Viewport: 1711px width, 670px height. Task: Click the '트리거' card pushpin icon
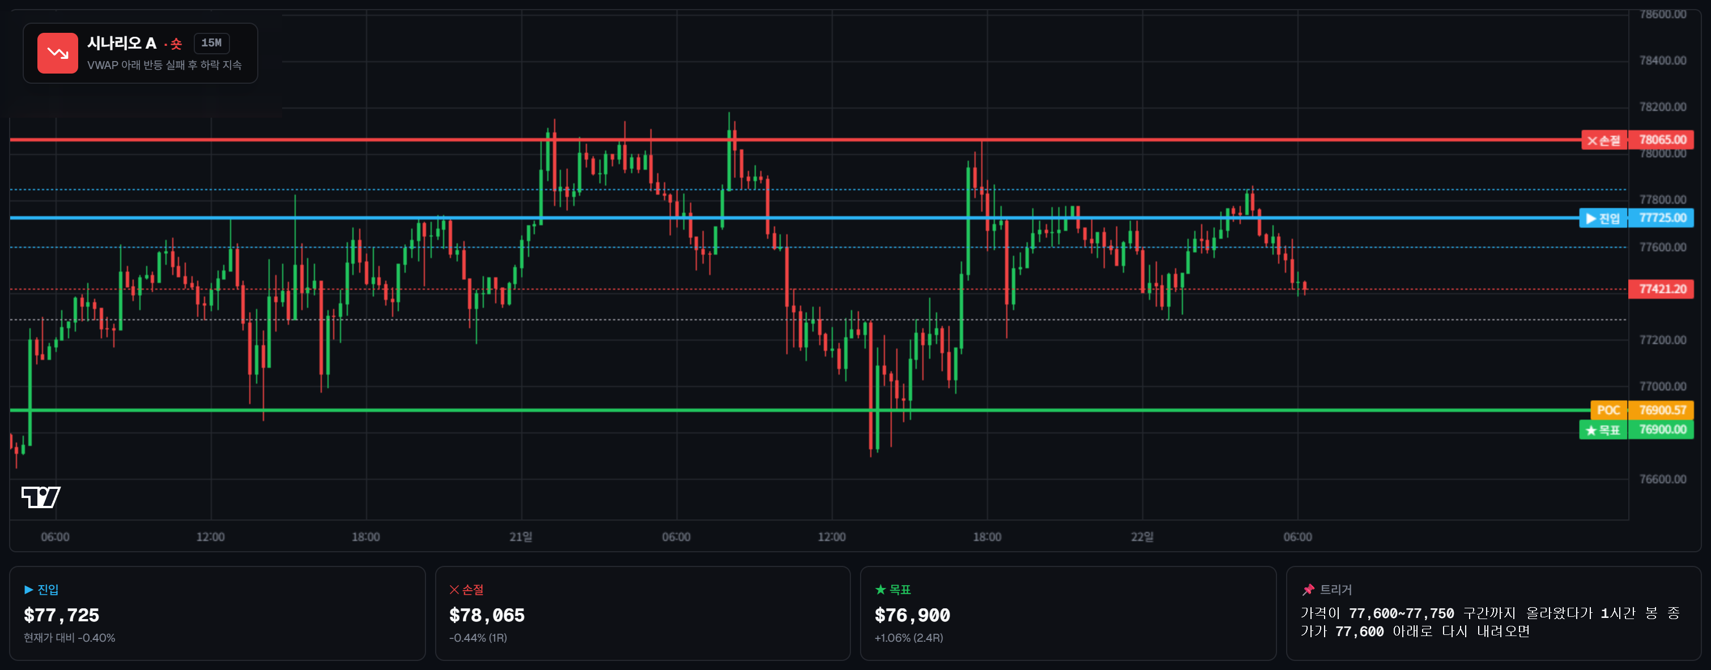point(1308,589)
